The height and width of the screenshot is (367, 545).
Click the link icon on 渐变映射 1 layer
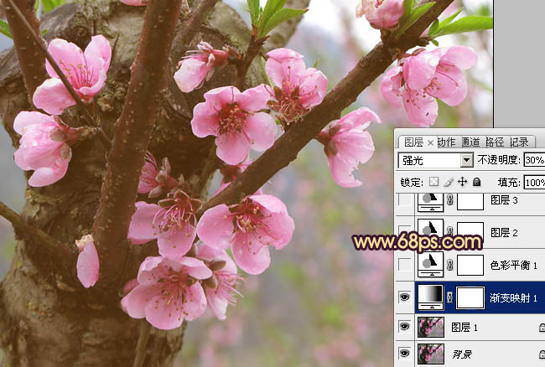pyautogui.click(x=449, y=297)
